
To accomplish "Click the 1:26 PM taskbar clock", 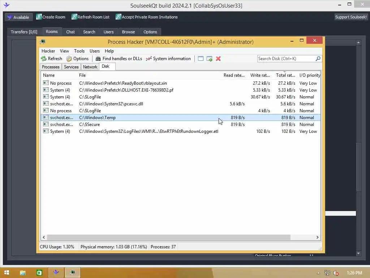I will tap(354, 273).
